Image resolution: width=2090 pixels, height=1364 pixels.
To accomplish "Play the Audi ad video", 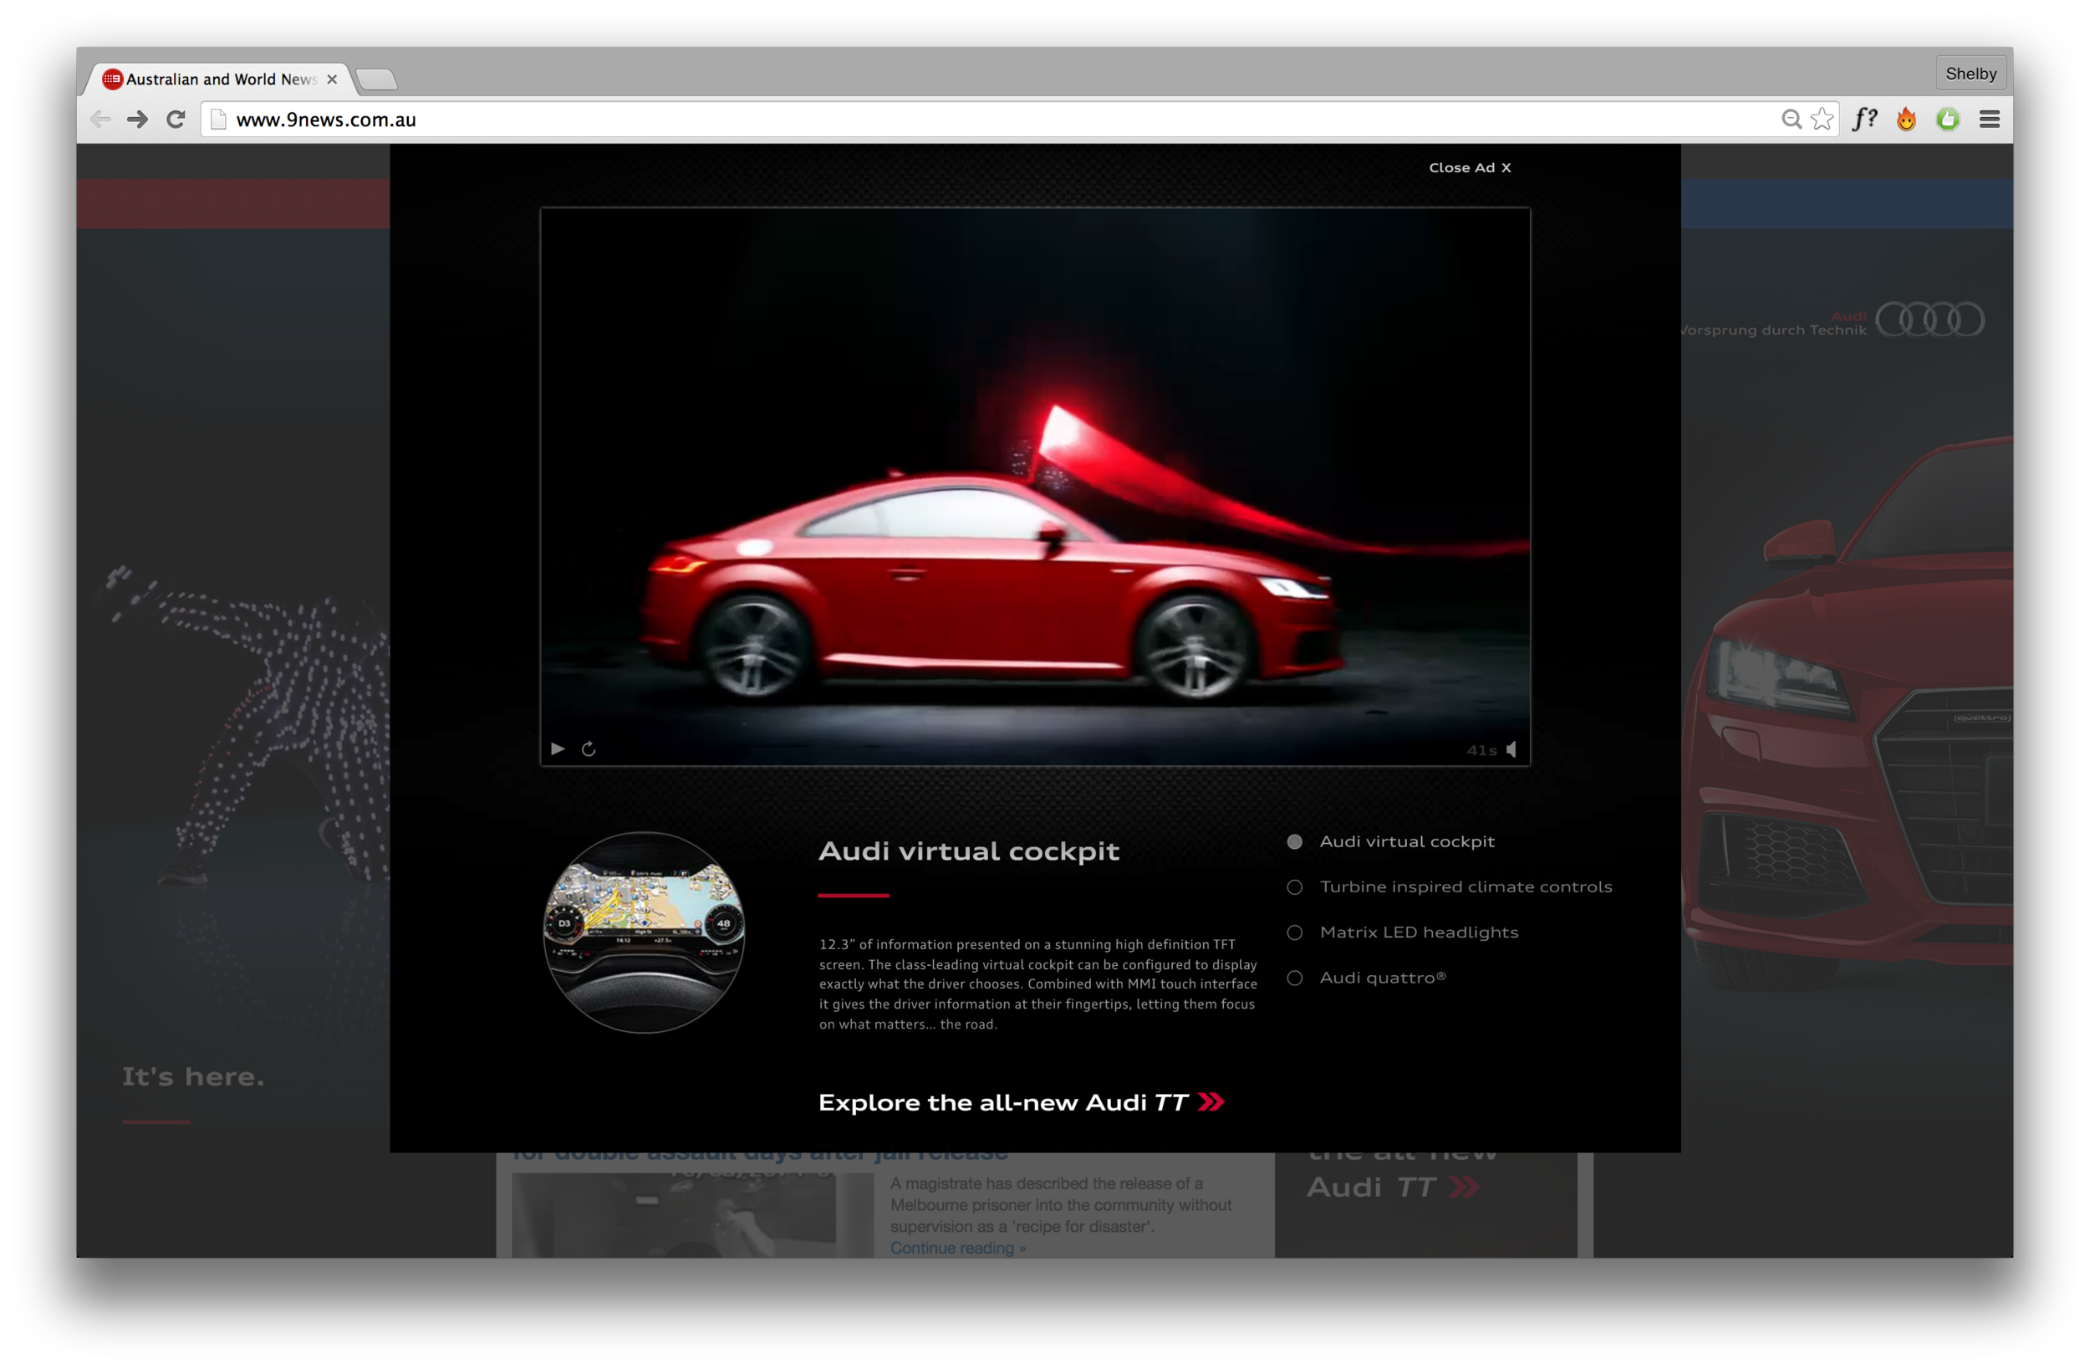I will (x=558, y=749).
